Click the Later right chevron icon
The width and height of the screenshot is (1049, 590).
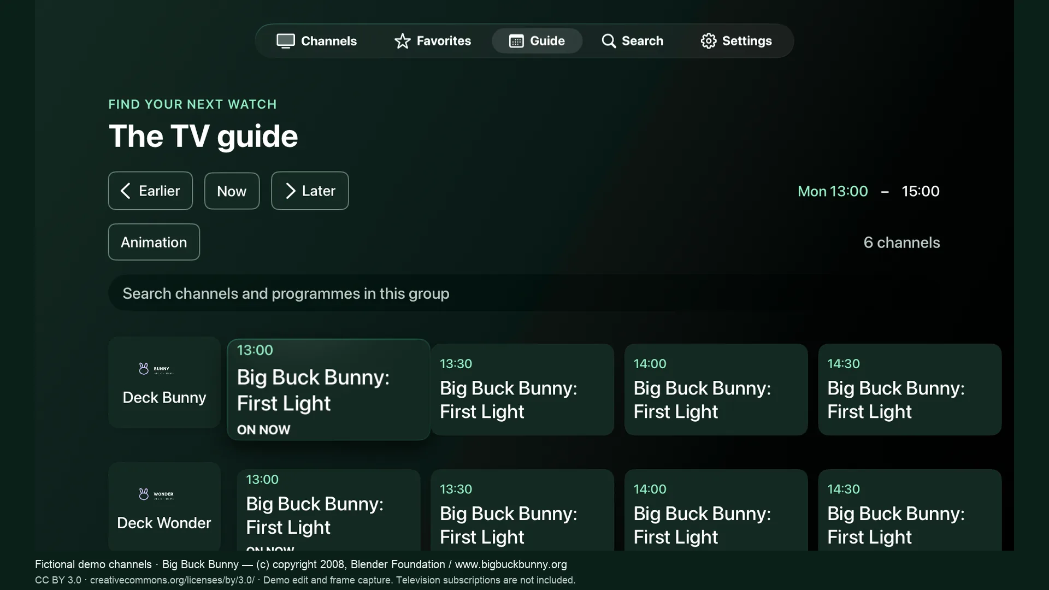tap(291, 191)
